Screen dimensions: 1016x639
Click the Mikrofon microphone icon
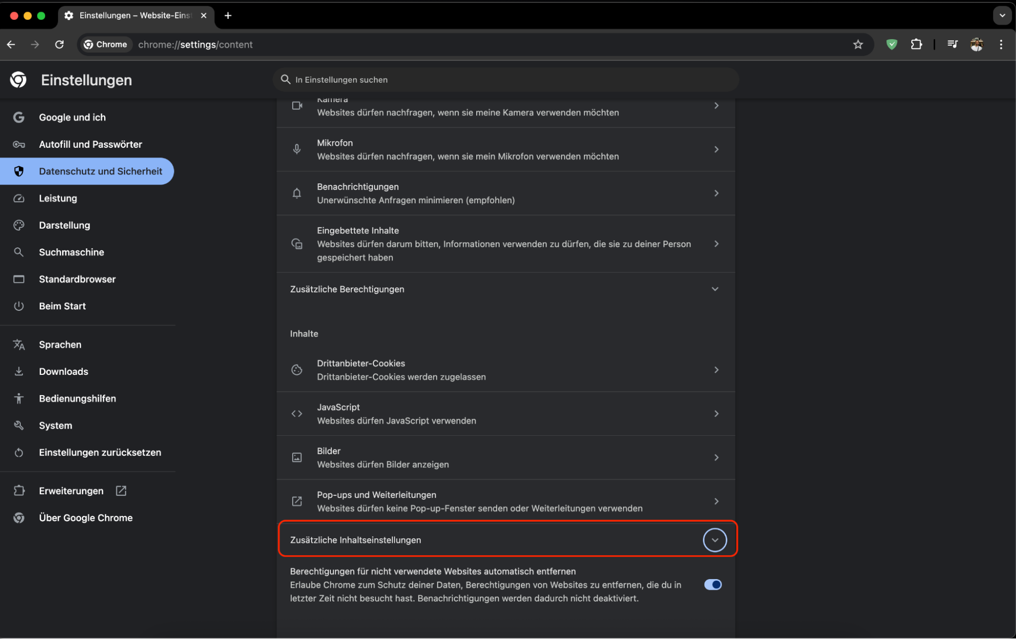[297, 149]
